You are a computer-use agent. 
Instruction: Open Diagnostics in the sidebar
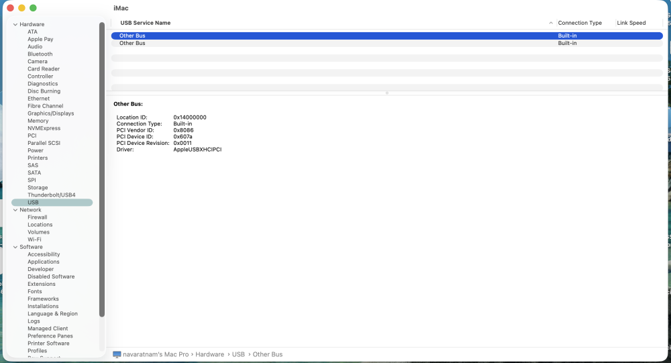43,83
